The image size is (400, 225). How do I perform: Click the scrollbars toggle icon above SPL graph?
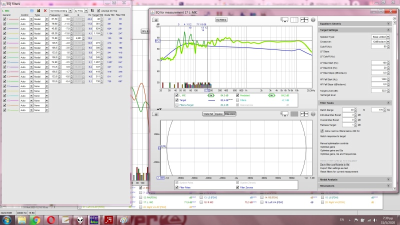pos(284,19)
